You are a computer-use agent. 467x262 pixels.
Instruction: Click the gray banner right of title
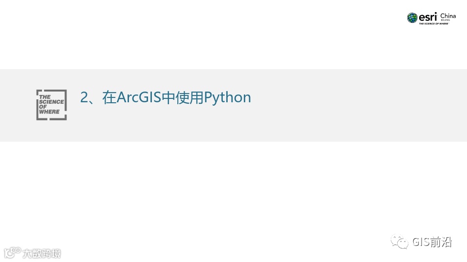358,105
